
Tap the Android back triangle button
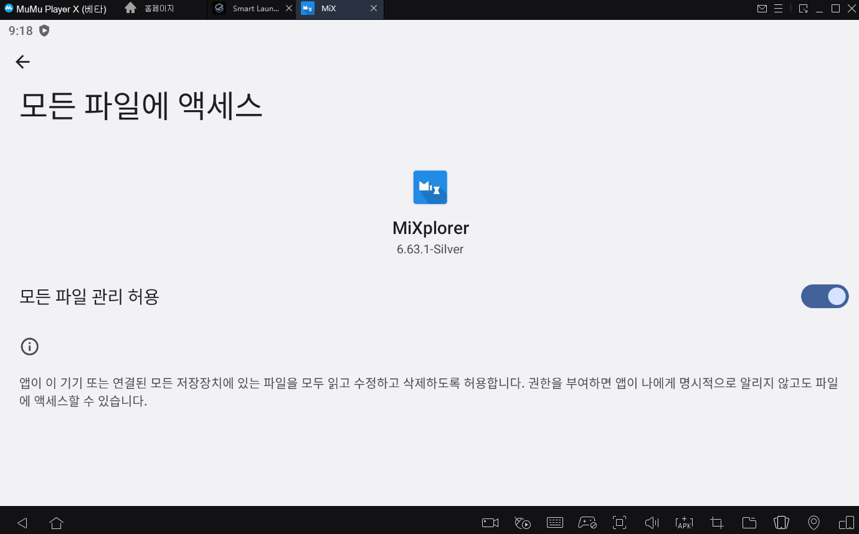coord(22,523)
